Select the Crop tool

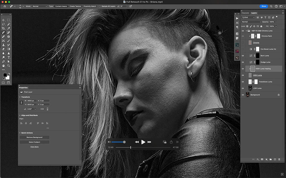(x=3, y=28)
